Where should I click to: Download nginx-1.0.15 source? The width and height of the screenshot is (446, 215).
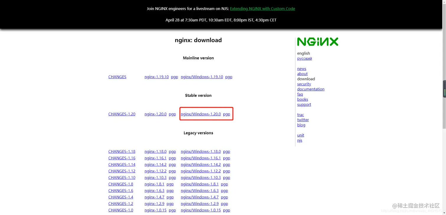(155, 210)
